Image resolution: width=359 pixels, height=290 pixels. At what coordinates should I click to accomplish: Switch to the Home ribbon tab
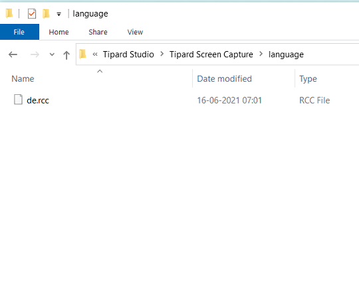click(59, 32)
